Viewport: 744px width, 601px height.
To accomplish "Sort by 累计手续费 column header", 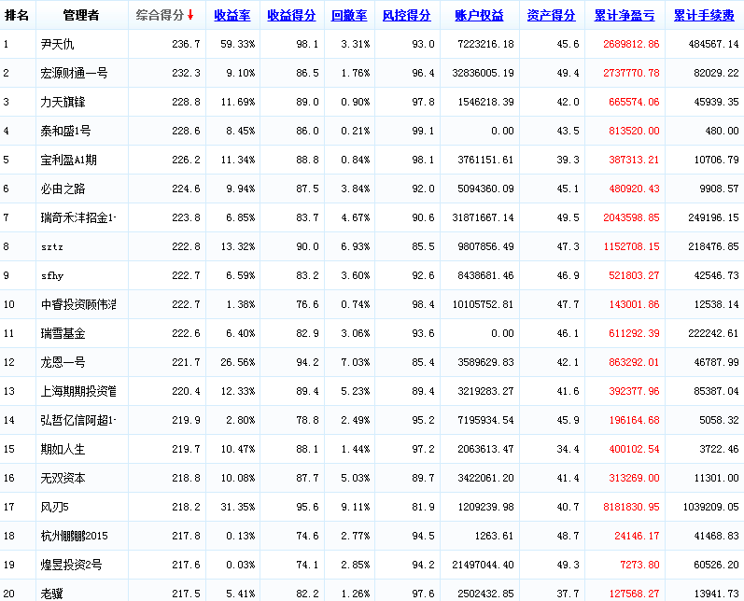I will coord(704,16).
